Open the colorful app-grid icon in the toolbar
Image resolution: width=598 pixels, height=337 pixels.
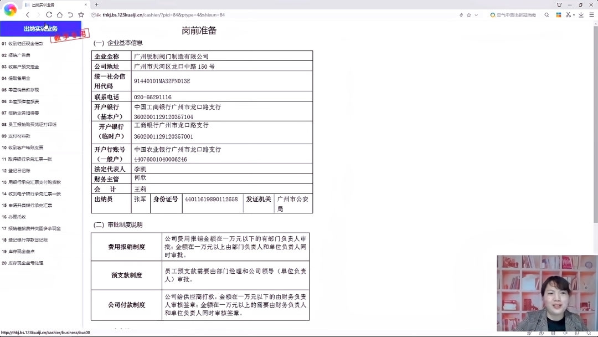[x=559, y=15]
